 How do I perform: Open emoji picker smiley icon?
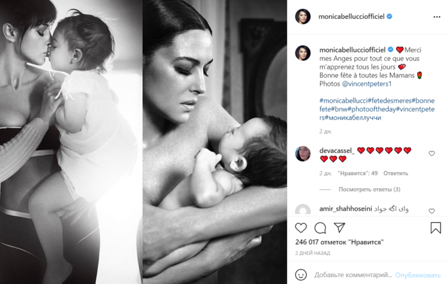point(301,275)
